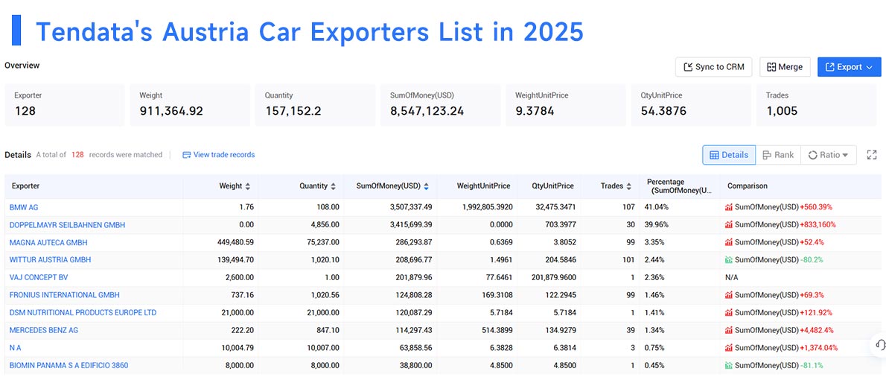Open the BMW AG exporter link
886x380 pixels.
pos(24,208)
